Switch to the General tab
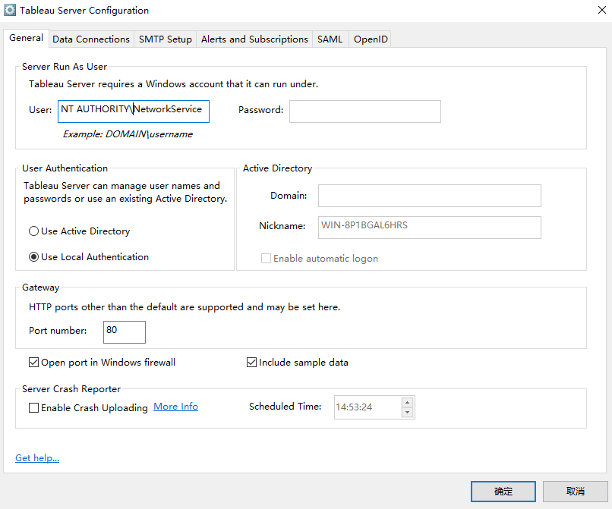612x509 pixels. pos(26,38)
